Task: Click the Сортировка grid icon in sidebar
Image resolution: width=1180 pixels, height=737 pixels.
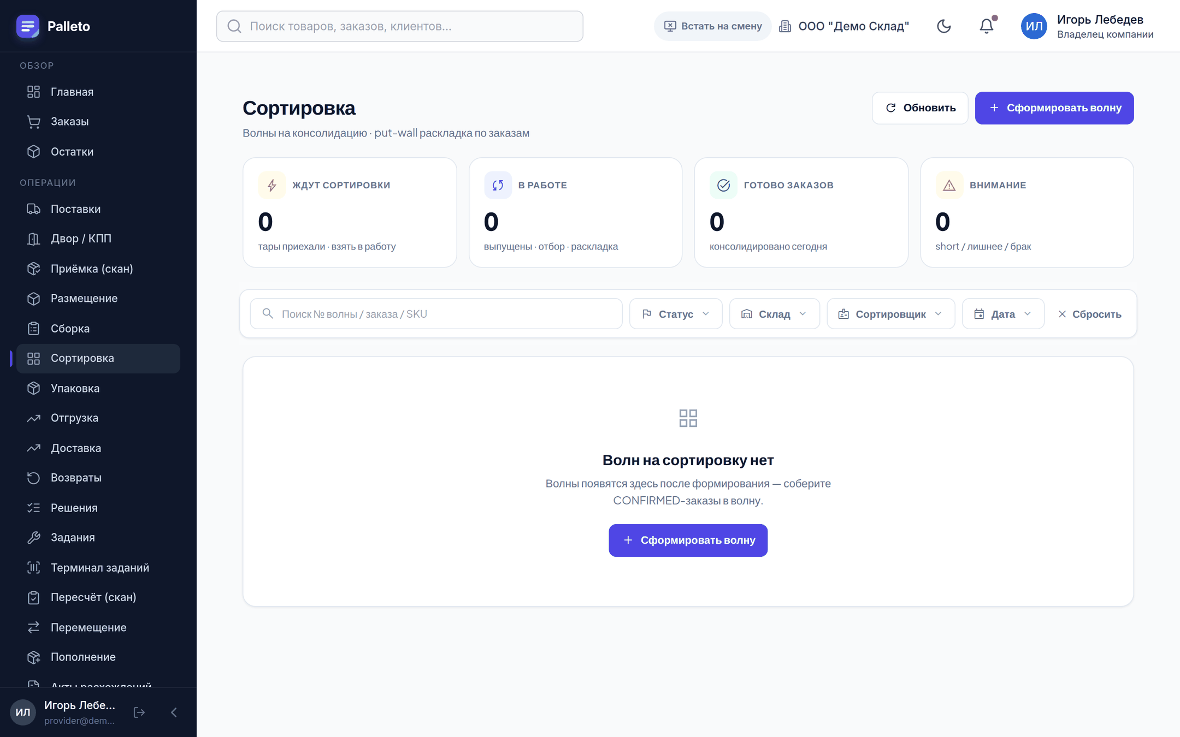Action: [x=34, y=358]
